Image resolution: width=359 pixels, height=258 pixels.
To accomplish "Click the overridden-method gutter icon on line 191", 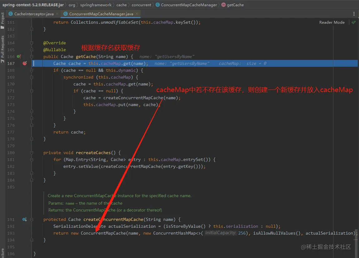I will [x=24, y=219].
